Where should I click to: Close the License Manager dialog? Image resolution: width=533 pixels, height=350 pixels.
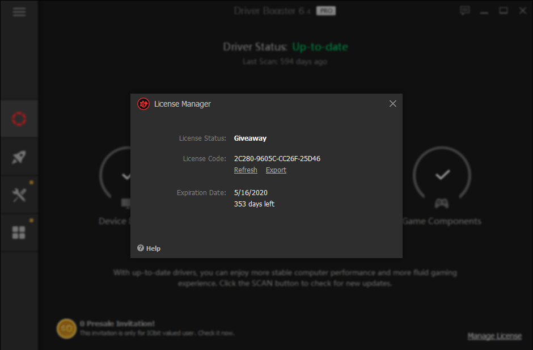[x=392, y=104]
